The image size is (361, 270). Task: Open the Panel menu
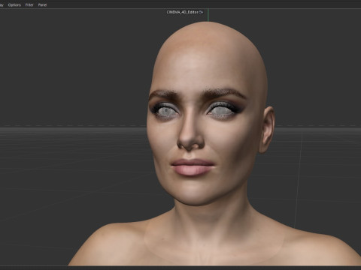[42, 5]
